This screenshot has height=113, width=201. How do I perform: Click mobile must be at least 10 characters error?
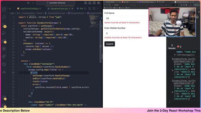pos(123,38)
